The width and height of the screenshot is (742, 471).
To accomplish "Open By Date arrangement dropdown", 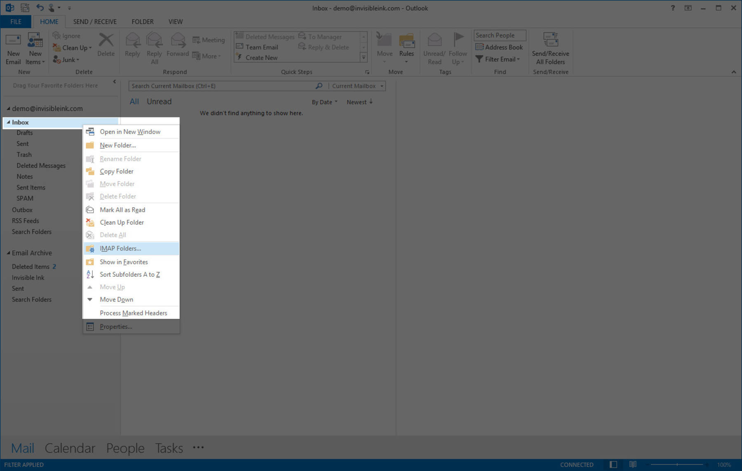I will [x=324, y=102].
